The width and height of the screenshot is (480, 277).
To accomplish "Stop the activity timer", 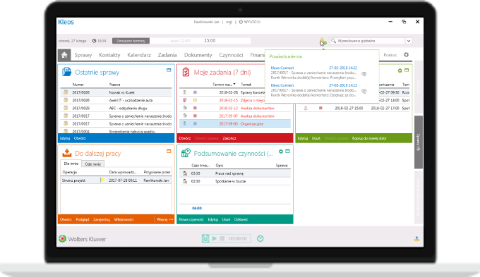I will point(222,238).
